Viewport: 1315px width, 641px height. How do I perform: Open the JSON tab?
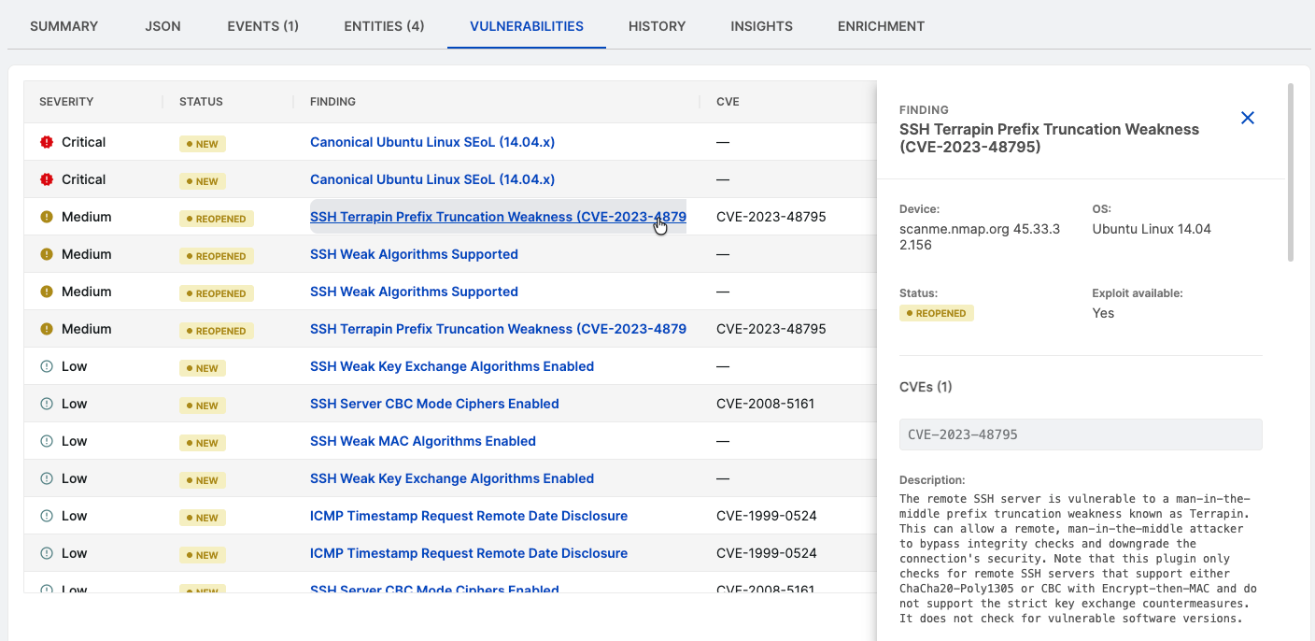coord(163,26)
